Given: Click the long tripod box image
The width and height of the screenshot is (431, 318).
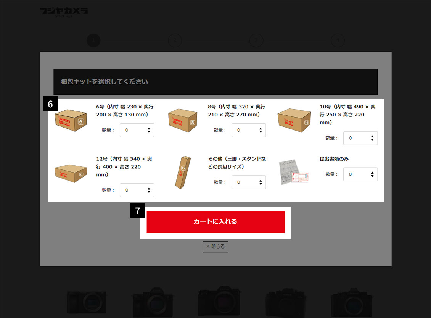Looking at the screenshot, I should click(x=183, y=173).
